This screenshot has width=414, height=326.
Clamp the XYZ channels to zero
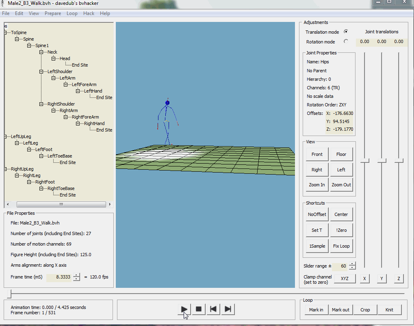345,279
